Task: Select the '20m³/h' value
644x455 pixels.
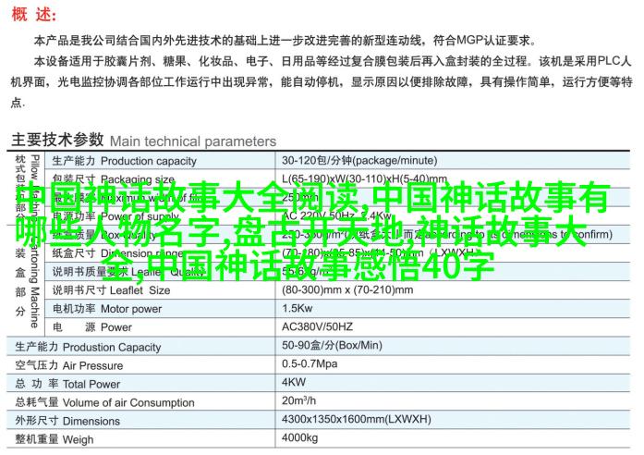Action: pos(298,400)
